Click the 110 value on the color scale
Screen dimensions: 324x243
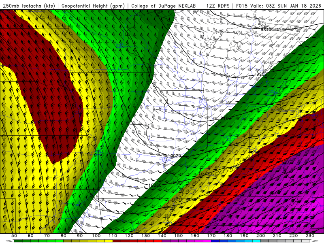[x=113, y=236]
